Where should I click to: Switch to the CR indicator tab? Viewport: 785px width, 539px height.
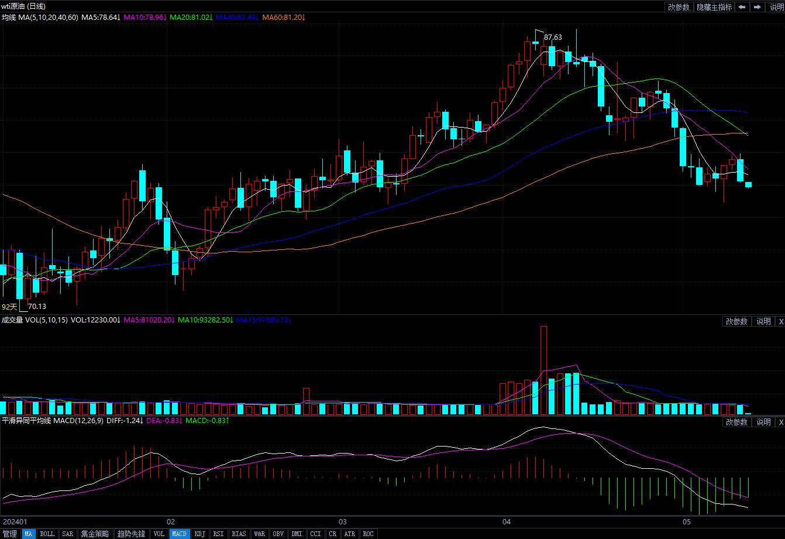332,534
